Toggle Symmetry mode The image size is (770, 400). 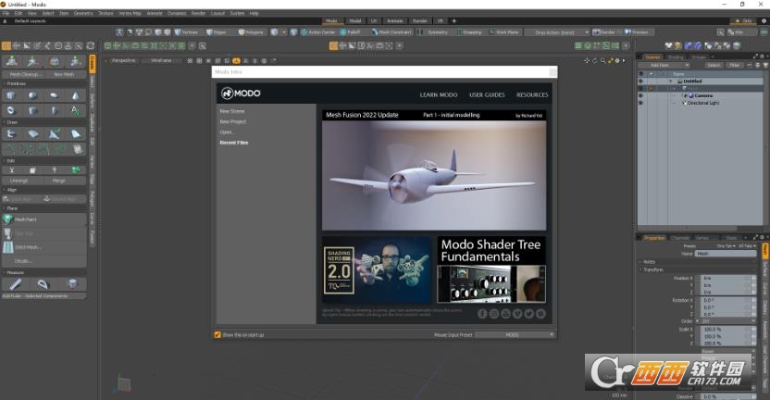pos(433,32)
